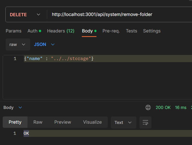Click the 16 ms response time
Screen dimensions: 192x145
coord(181,107)
